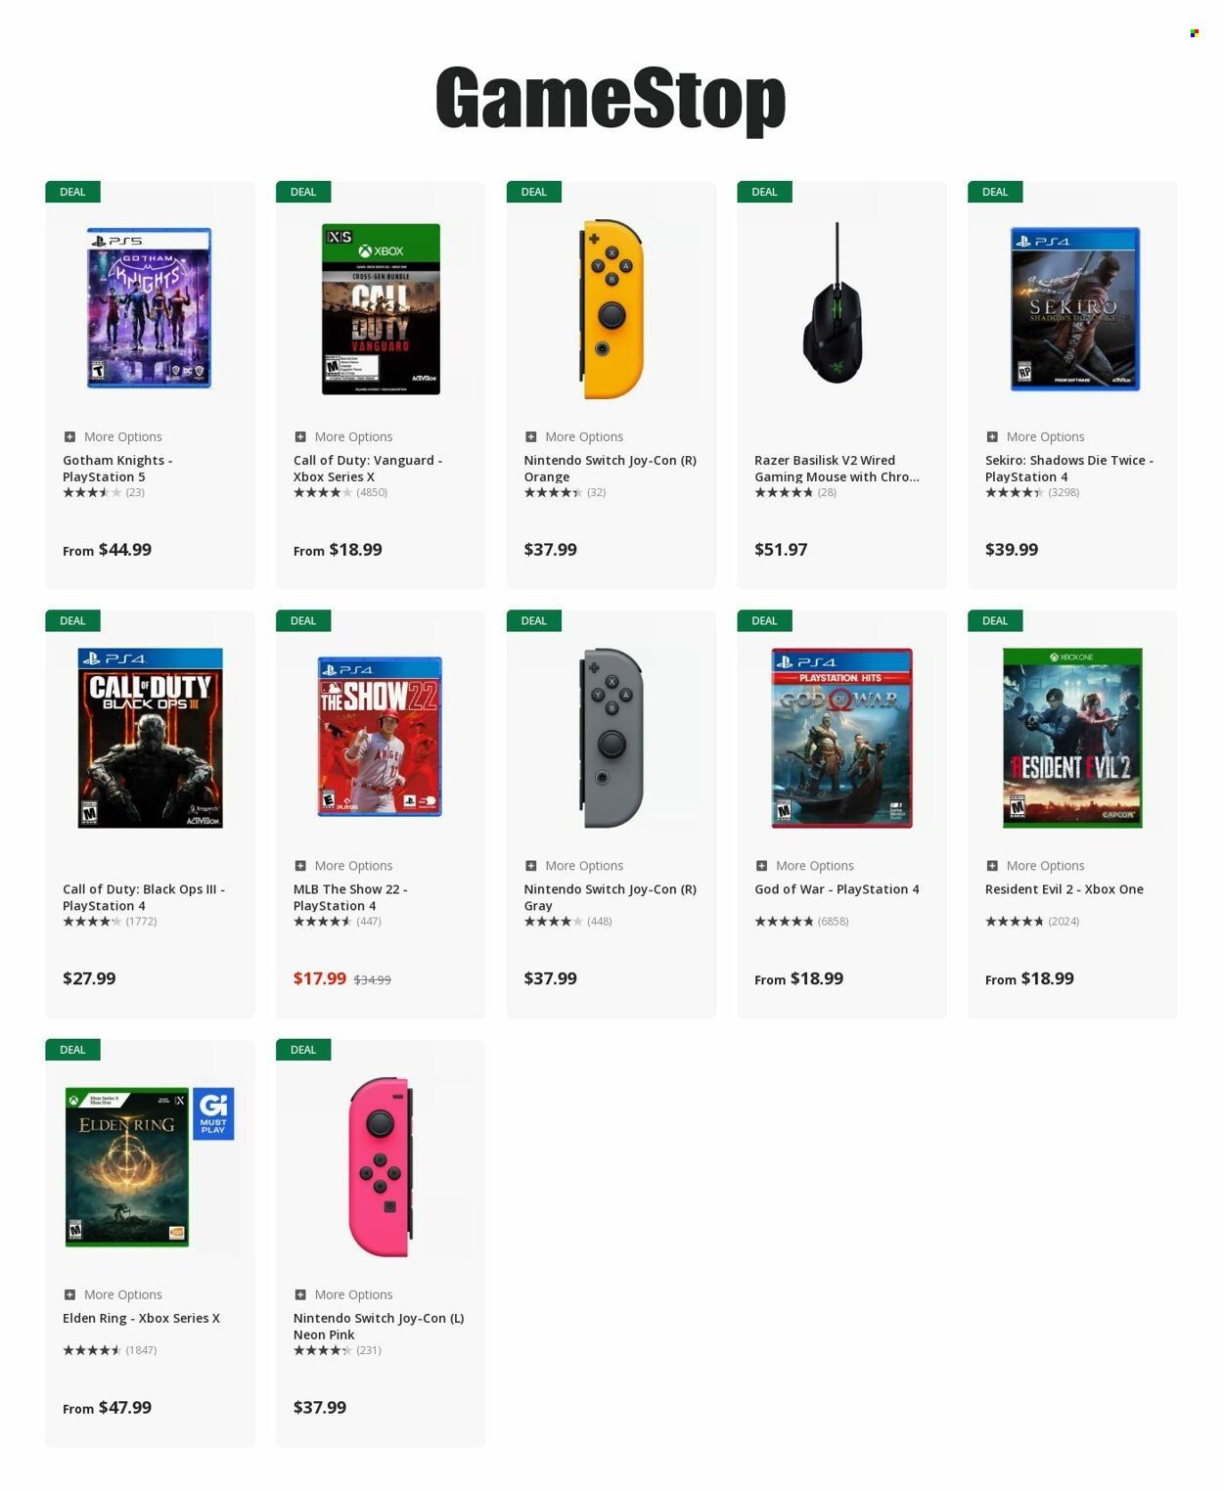1223x1493 pixels.
Task: Click God of War star rating
Action: [784, 922]
